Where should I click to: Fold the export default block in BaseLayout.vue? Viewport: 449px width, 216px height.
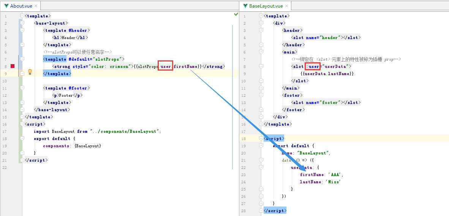coord(261,146)
